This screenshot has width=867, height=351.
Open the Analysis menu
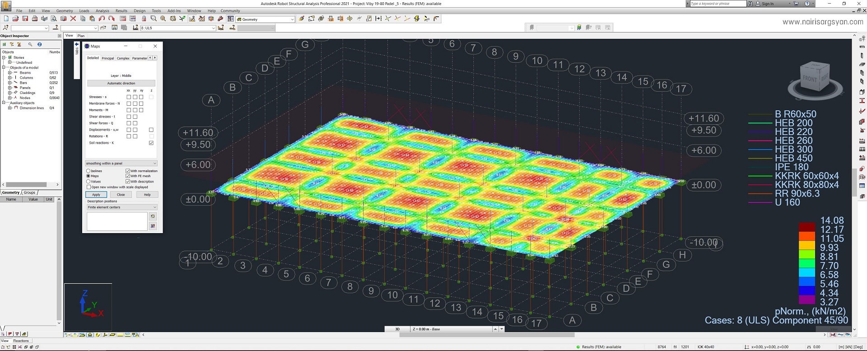103,11
